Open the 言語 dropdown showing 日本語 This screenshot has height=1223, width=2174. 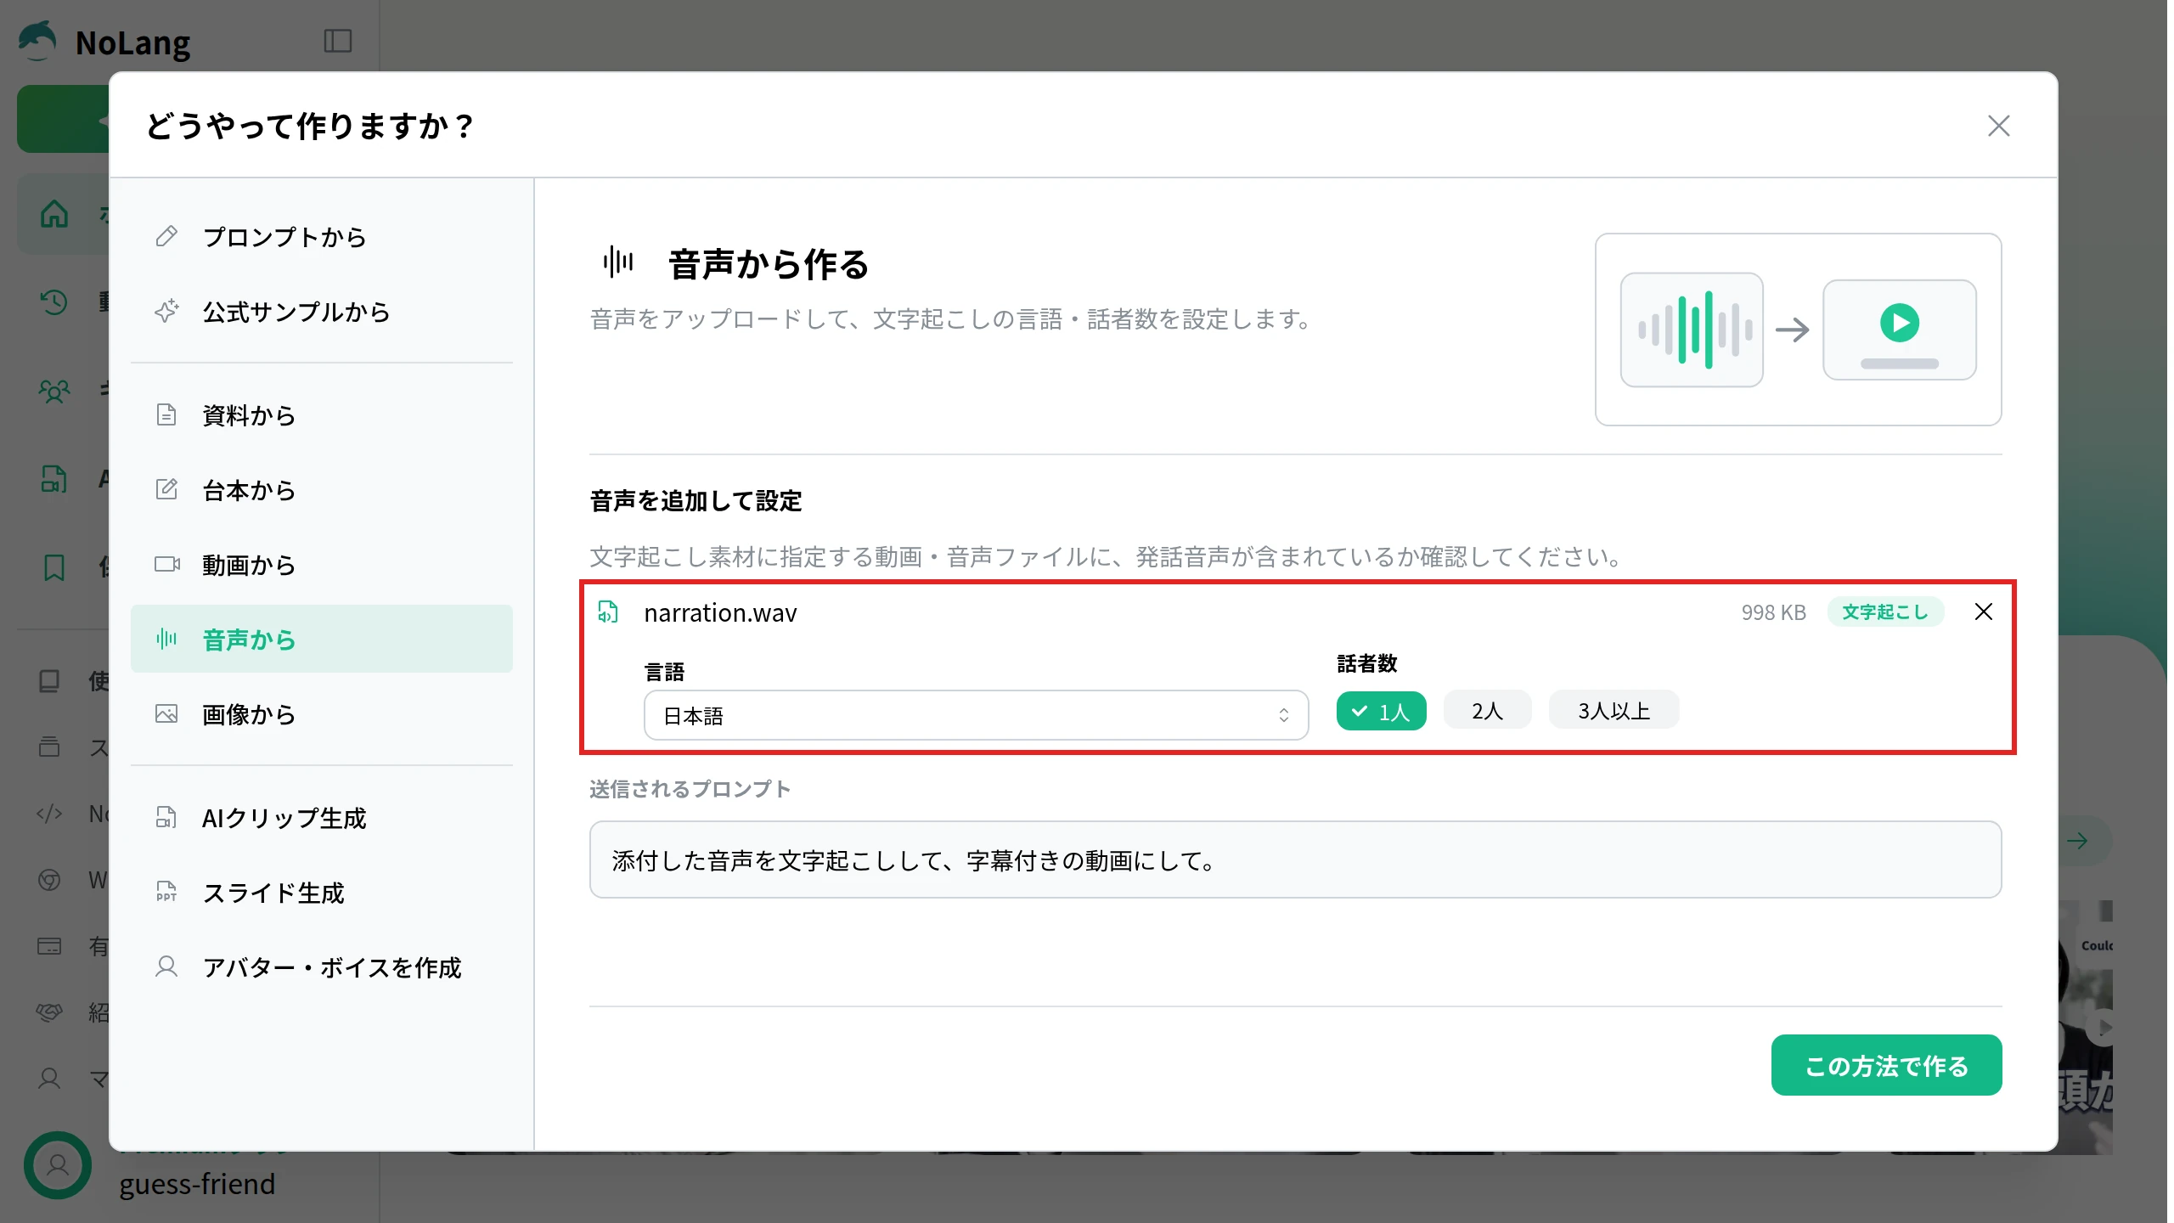click(x=976, y=715)
